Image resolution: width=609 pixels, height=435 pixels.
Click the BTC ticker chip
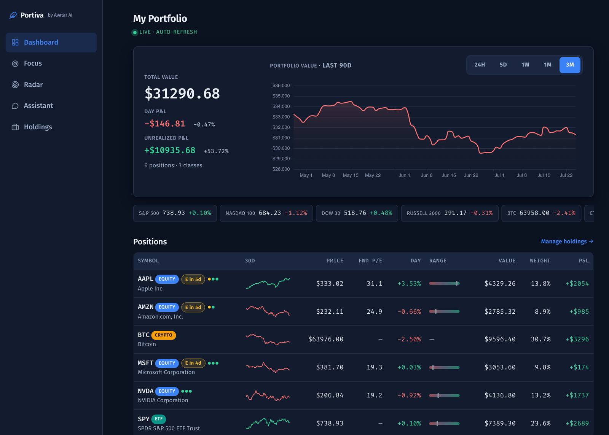[541, 213]
